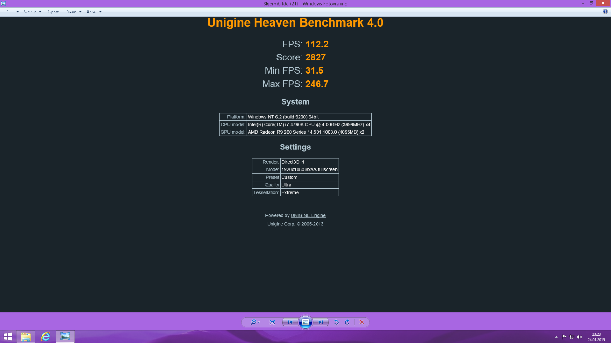Delete the photo with red X

(362, 322)
